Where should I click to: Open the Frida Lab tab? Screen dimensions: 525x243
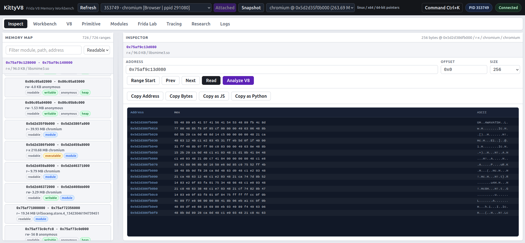click(x=147, y=24)
